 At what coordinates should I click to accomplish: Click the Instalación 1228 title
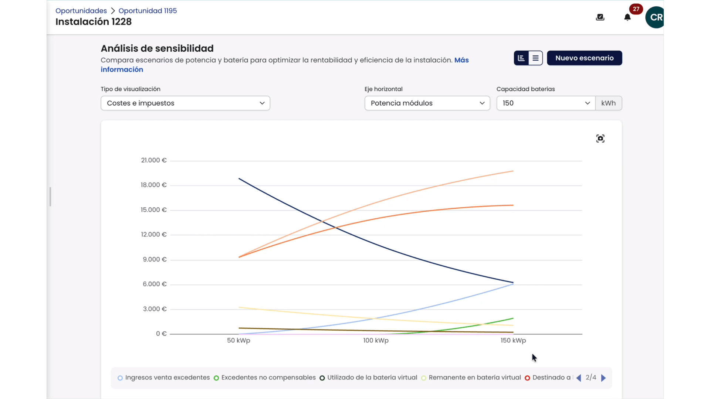coord(94,22)
